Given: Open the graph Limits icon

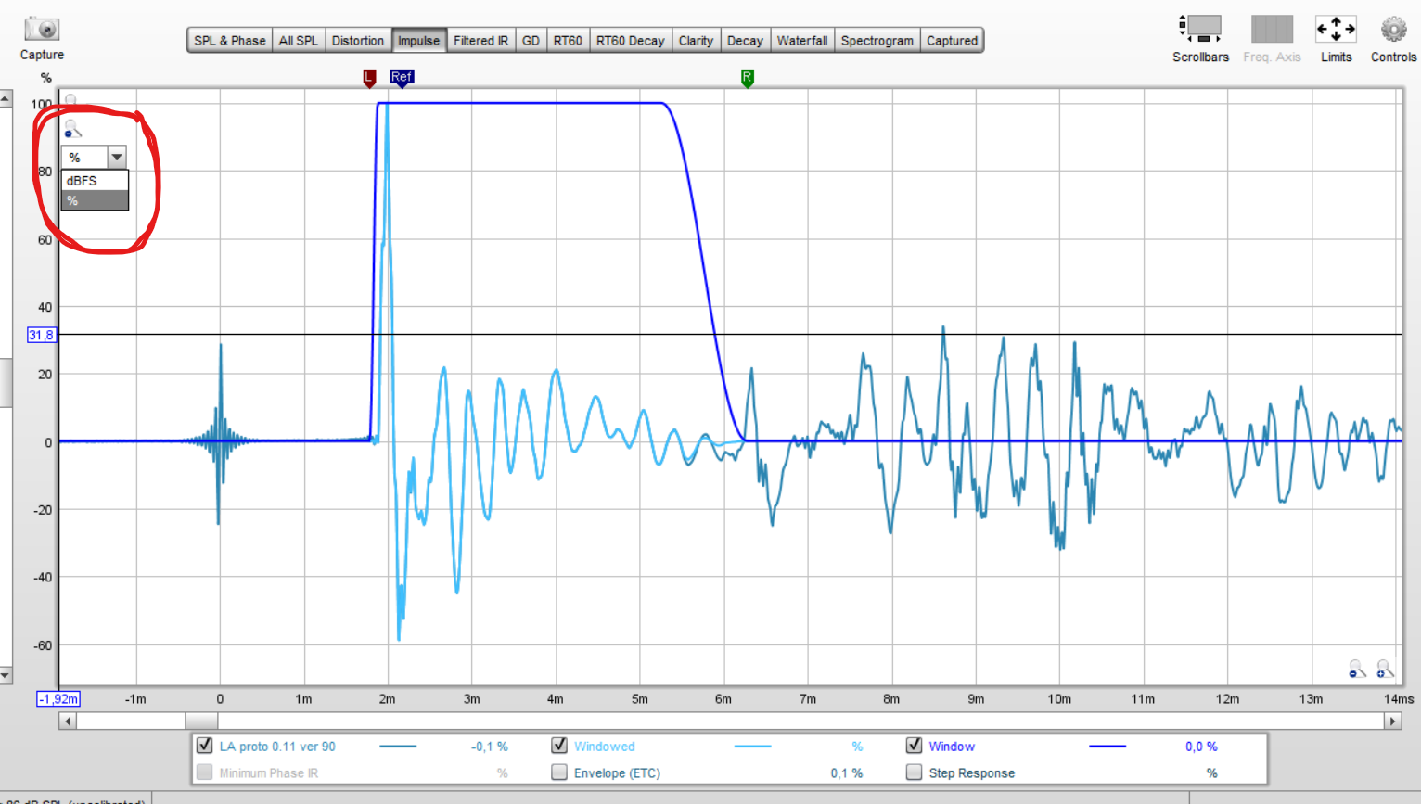Looking at the screenshot, I should click(x=1336, y=30).
